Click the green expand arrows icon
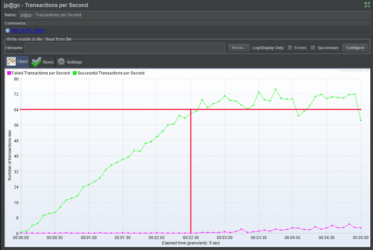Viewport: 373px width, 250px height. (x=367, y=5)
